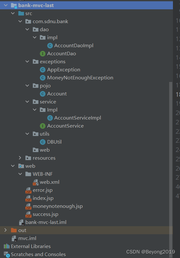
Task: Select DBUtil class in utils
Action: tap(54, 142)
